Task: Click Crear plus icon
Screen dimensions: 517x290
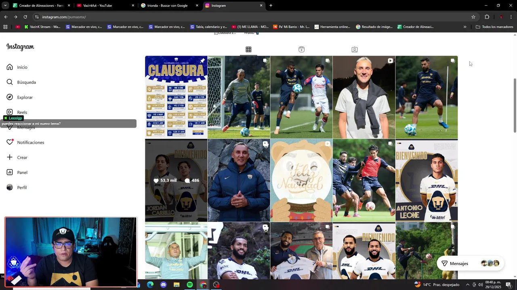Action: click(10, 157)
